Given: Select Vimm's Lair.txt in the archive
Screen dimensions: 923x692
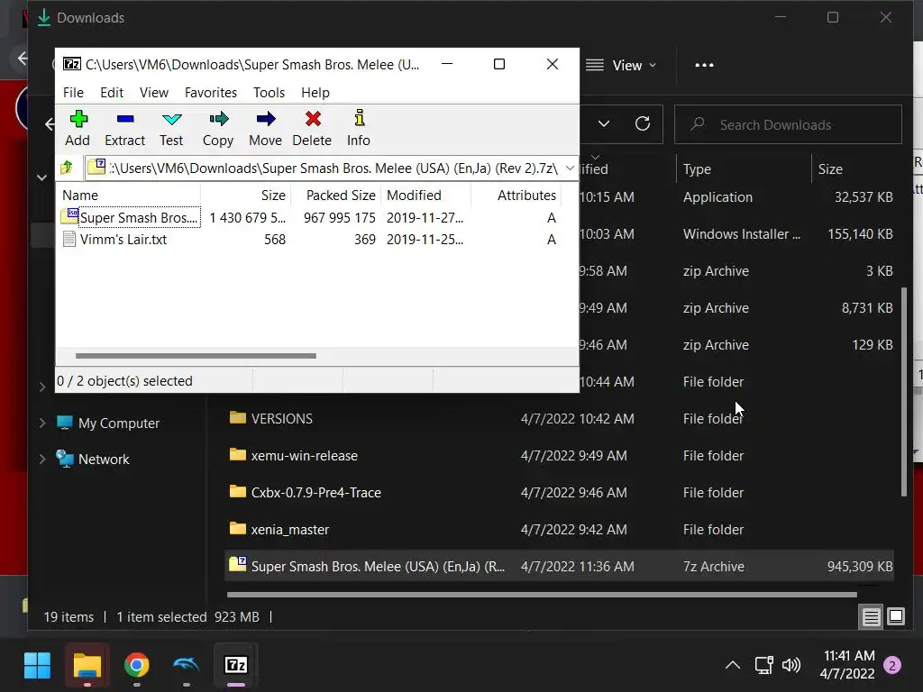Looking at the screenshot, I should [114, 240].
